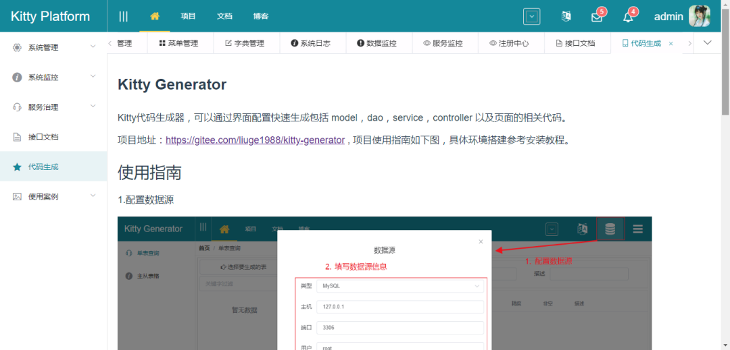The image size is (730, 350).
Task: Close the 代码生成 tab
Action: [x=671, y=44]
